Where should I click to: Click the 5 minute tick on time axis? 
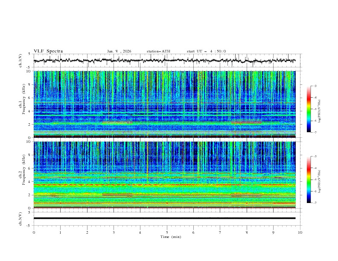coord(167,232)
